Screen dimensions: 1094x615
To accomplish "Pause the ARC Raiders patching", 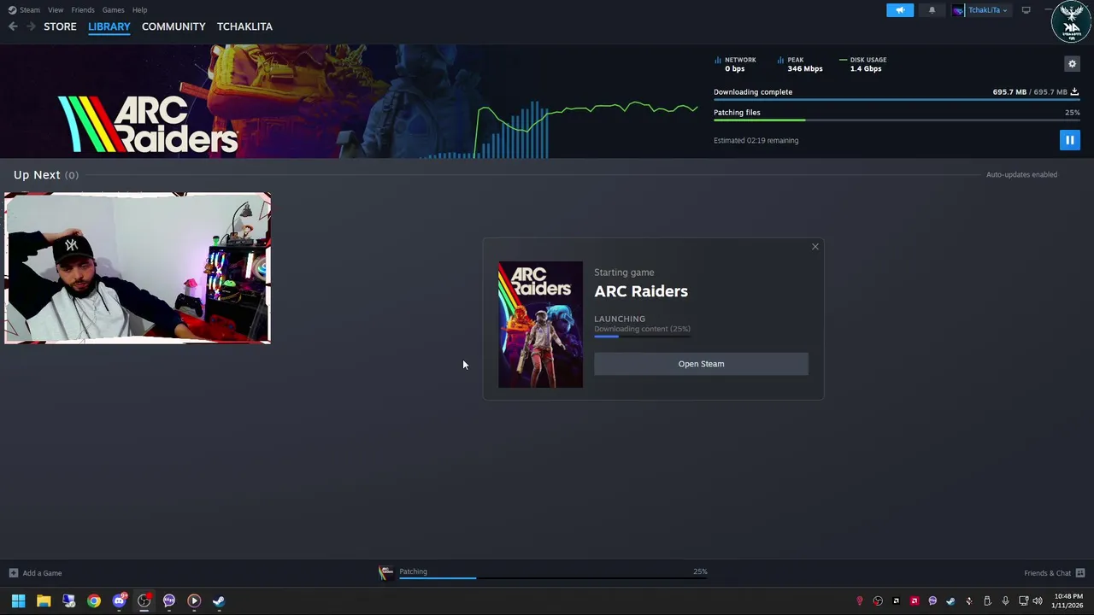I will pos(1069,140).
